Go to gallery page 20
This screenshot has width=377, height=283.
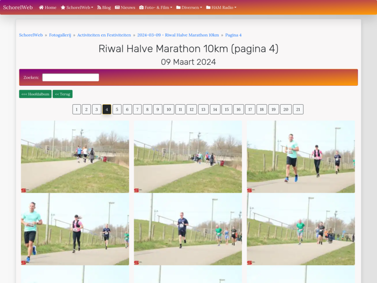[x=286, y=109]
